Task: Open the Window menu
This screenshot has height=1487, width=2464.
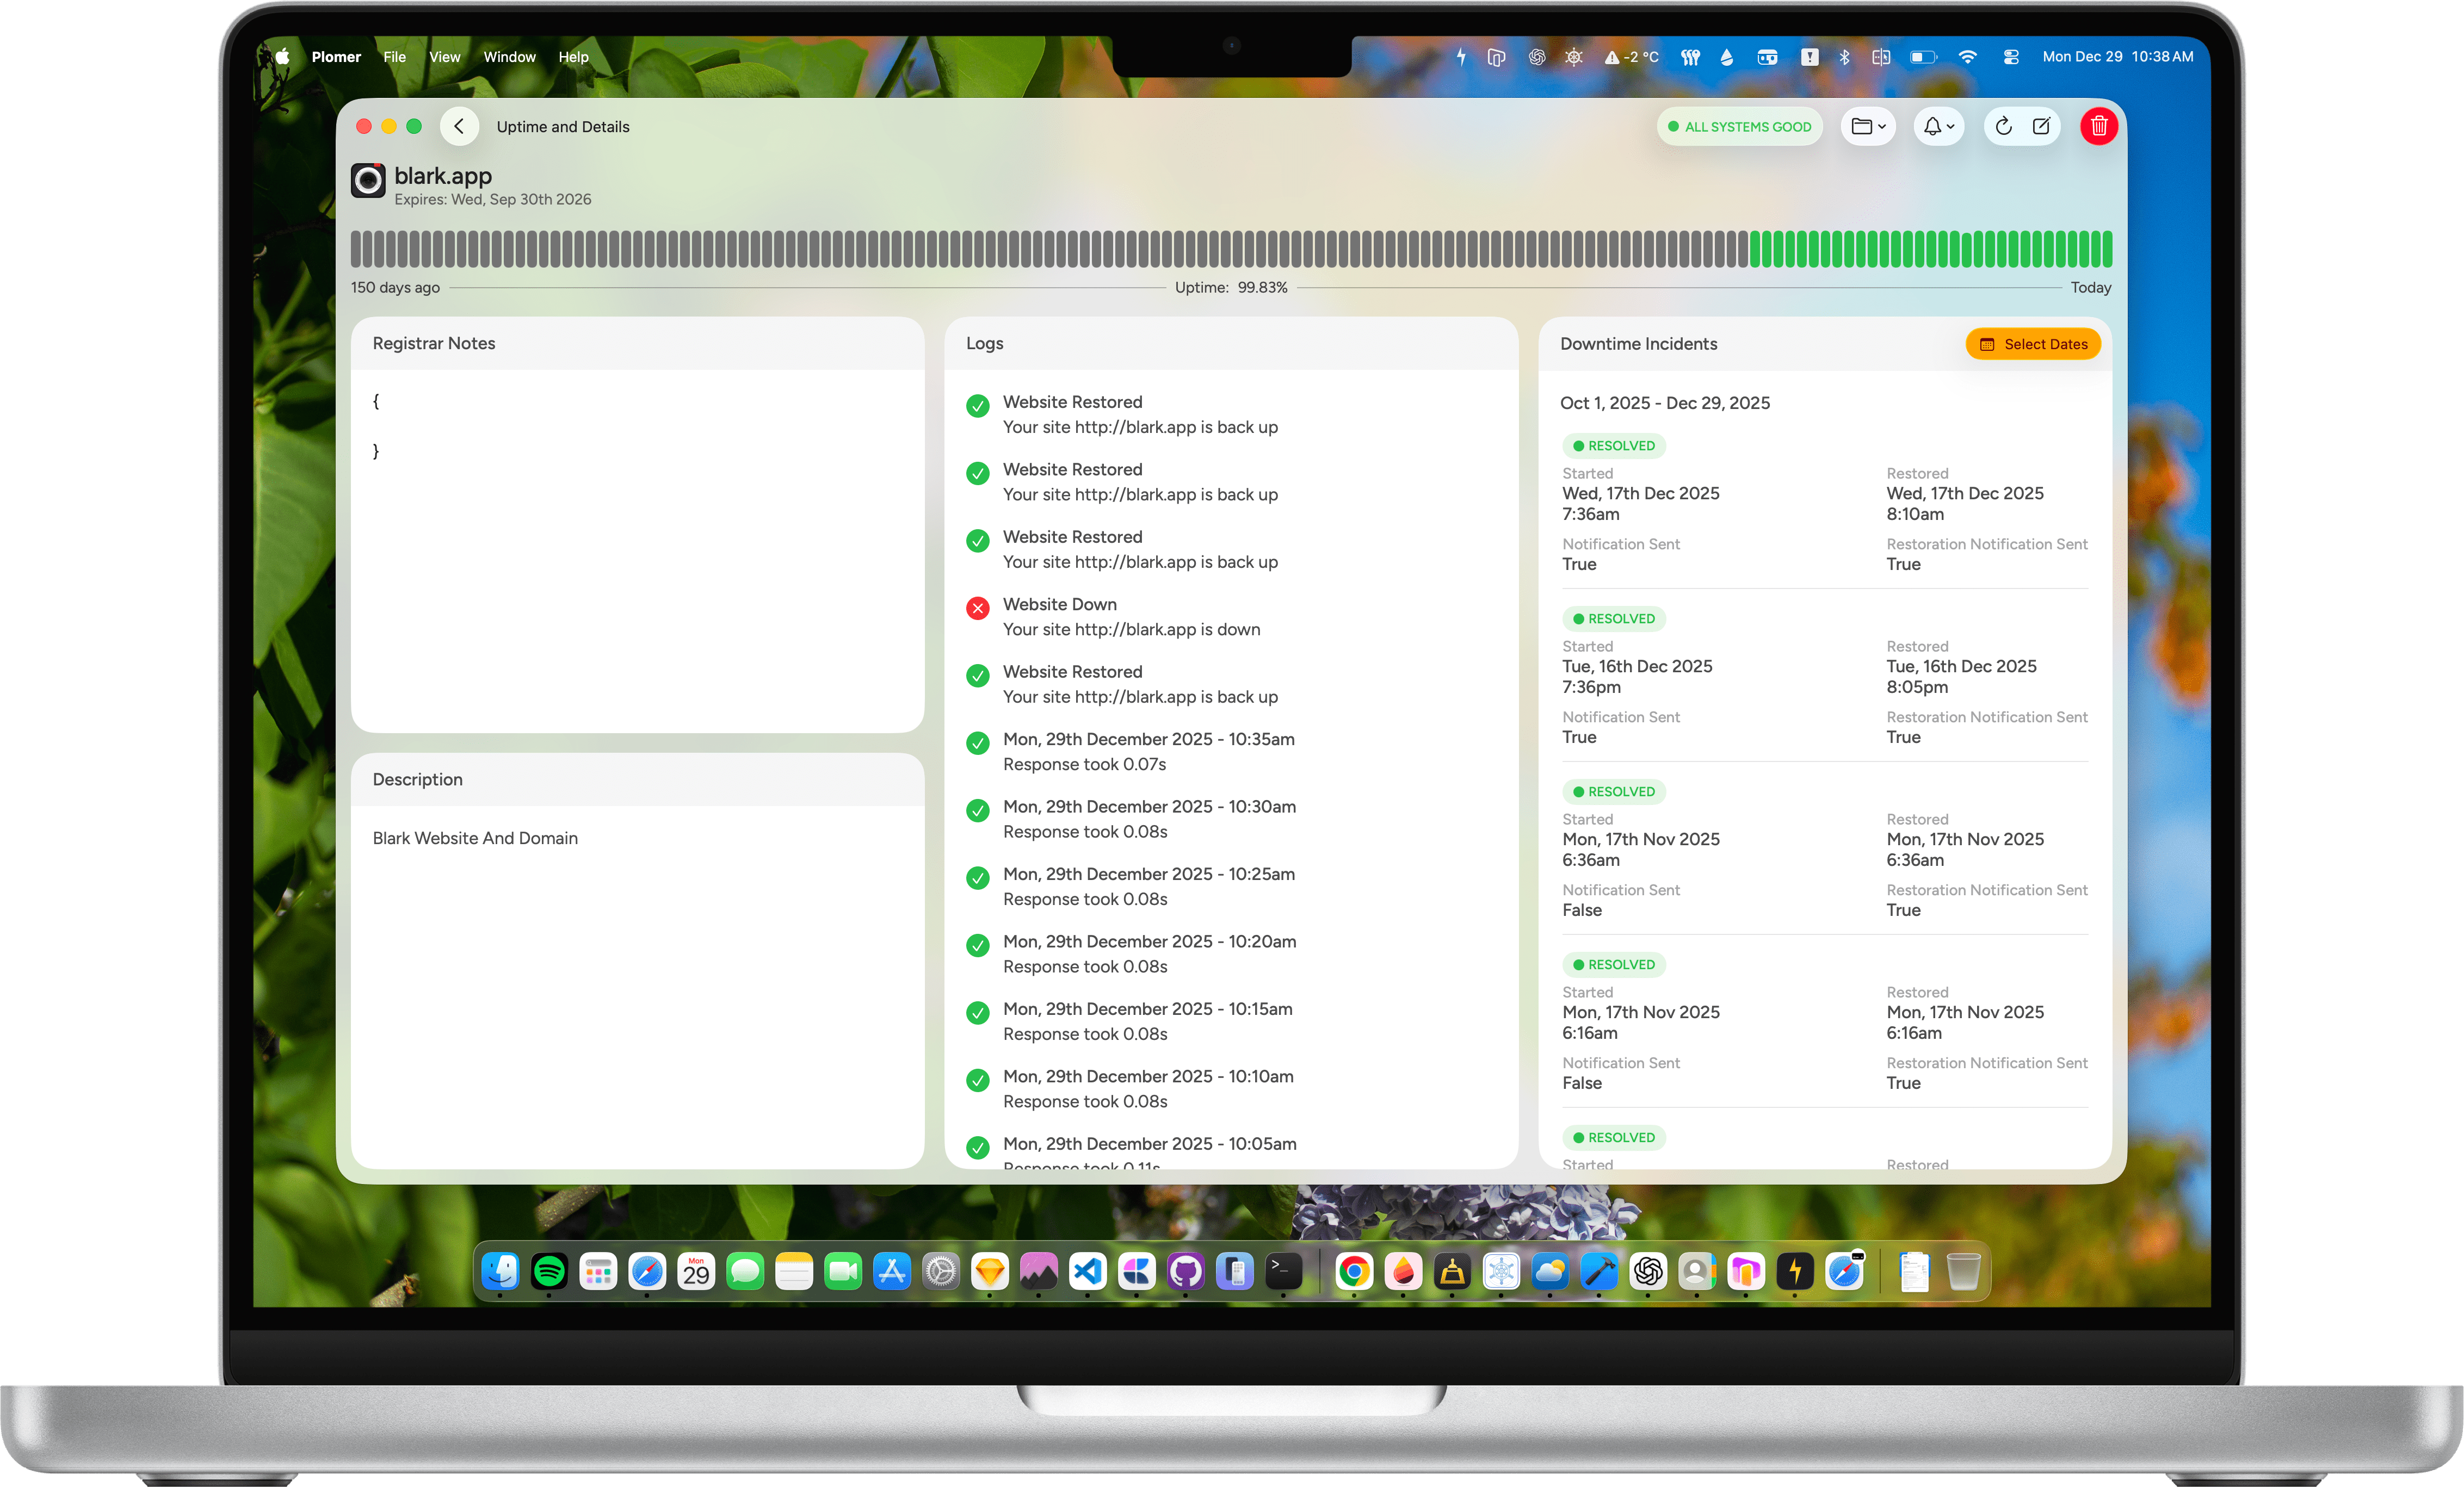Action: 509,57
